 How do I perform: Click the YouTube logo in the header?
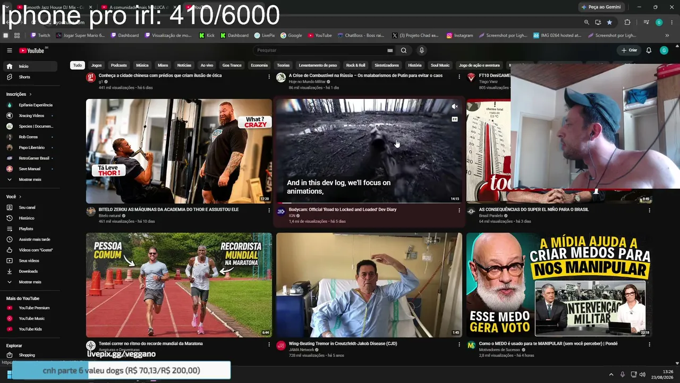coord(32,51)
